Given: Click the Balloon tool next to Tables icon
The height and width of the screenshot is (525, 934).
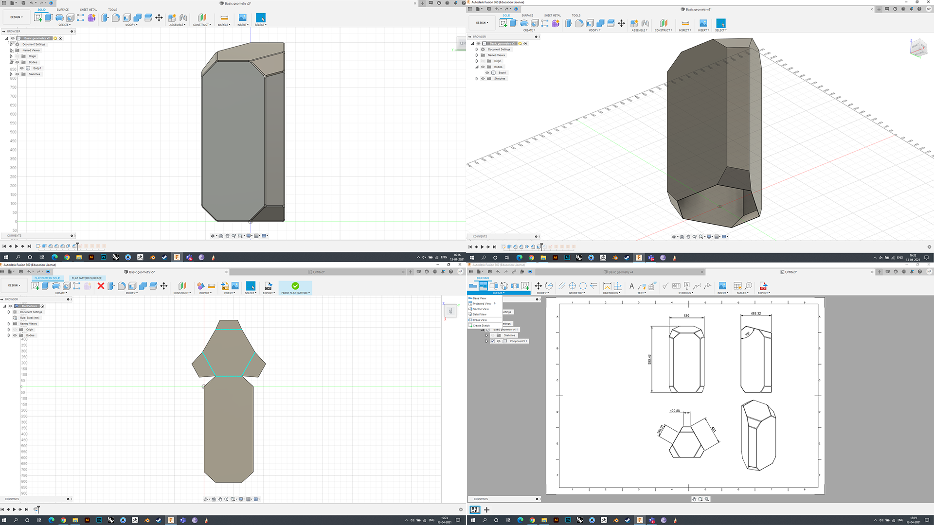Looking at the screenshot, I should pyautogui.click(x=748, y=286).
